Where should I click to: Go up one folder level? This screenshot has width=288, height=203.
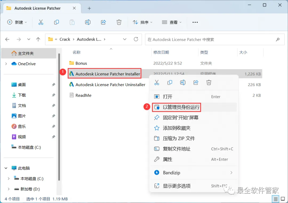coord(38,39)
